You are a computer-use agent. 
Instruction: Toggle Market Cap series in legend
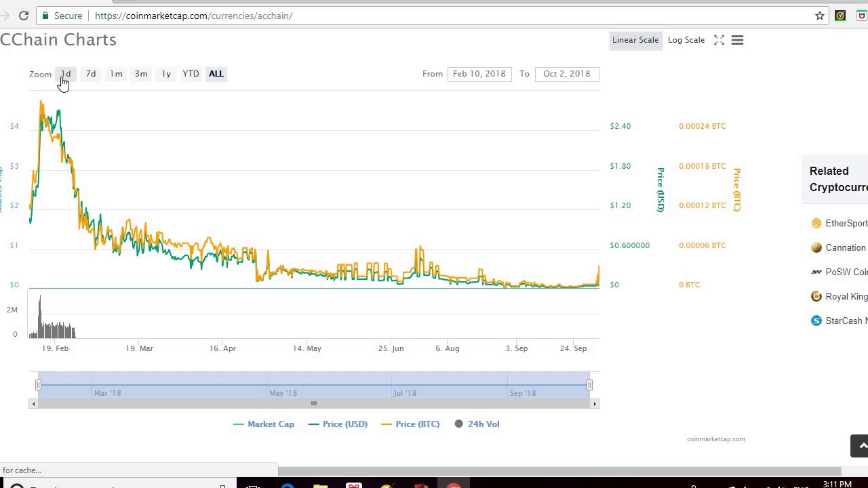coord(264,424)
